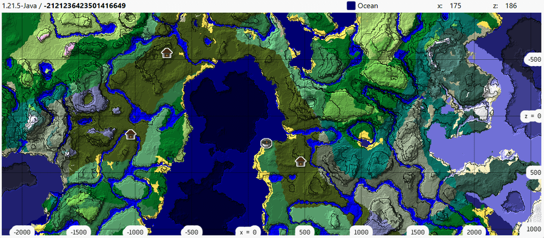Click the dark blue Ocean color swatch
This screenshot has width=544, height=238.
coord(352,6)
